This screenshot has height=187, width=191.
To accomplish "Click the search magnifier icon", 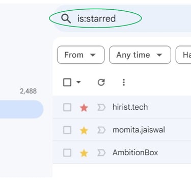I will pos(66,18).
